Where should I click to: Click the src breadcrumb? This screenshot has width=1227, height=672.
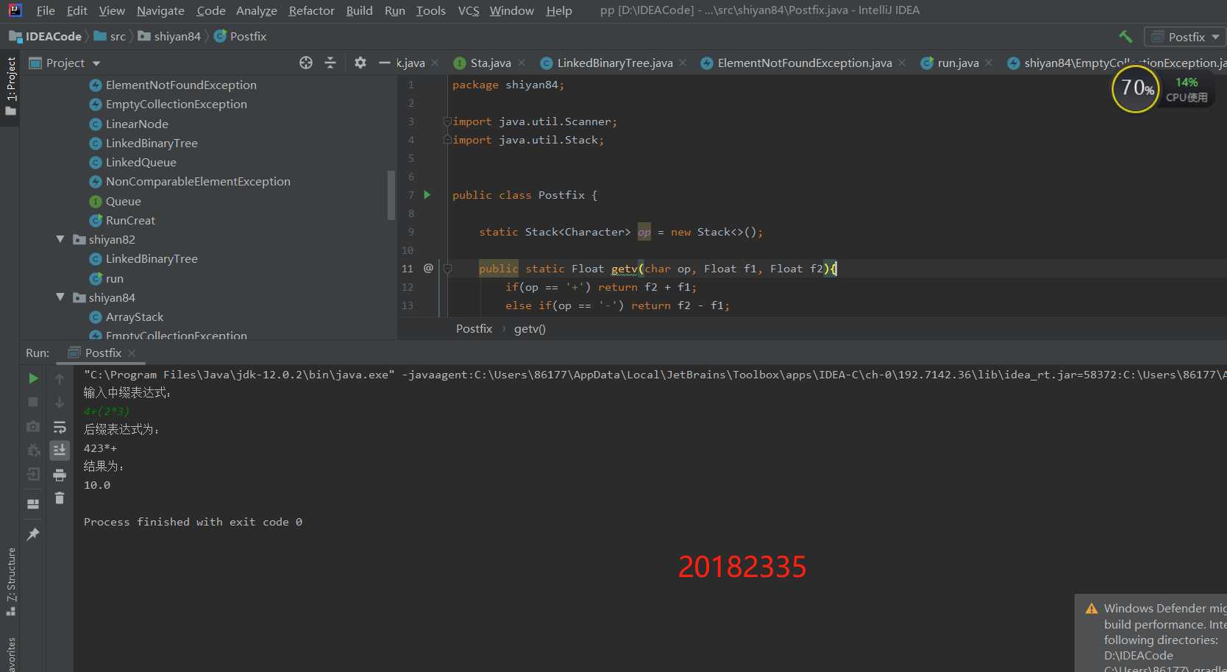(110, 36)
